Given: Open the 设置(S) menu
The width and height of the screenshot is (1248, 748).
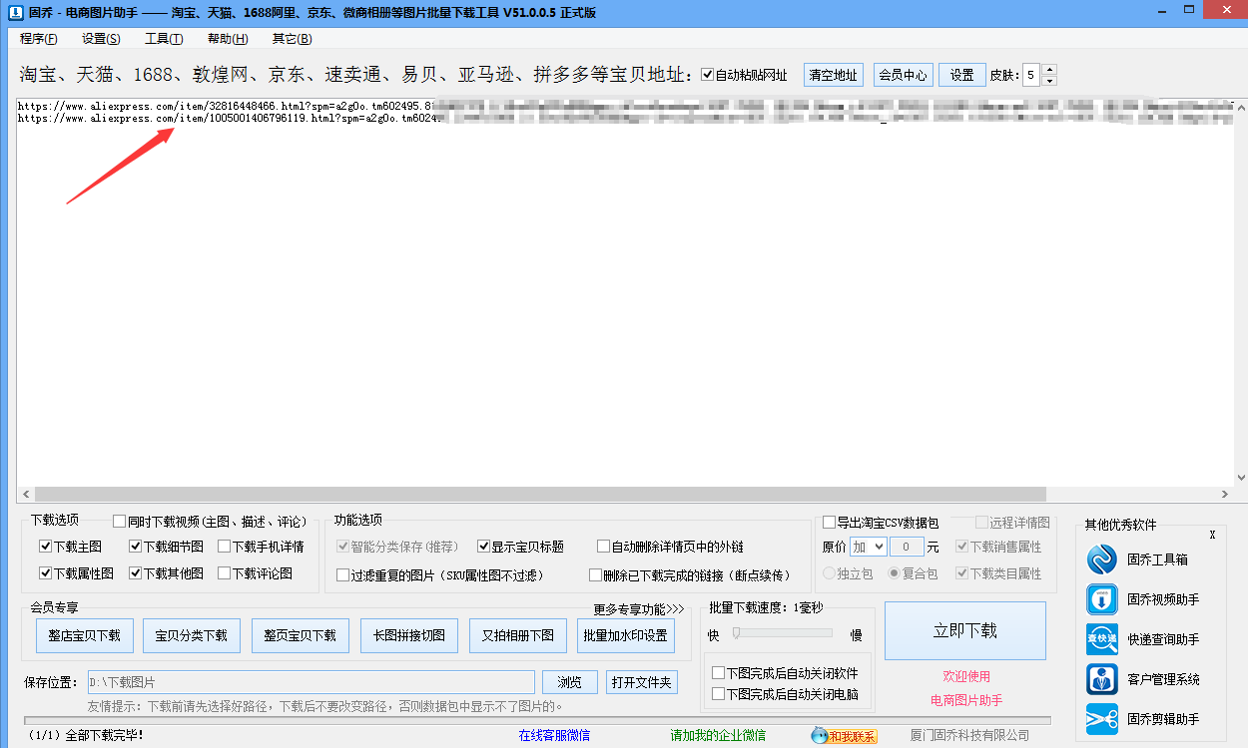Looking at the screenshot, I should click(x=101, y=39).
